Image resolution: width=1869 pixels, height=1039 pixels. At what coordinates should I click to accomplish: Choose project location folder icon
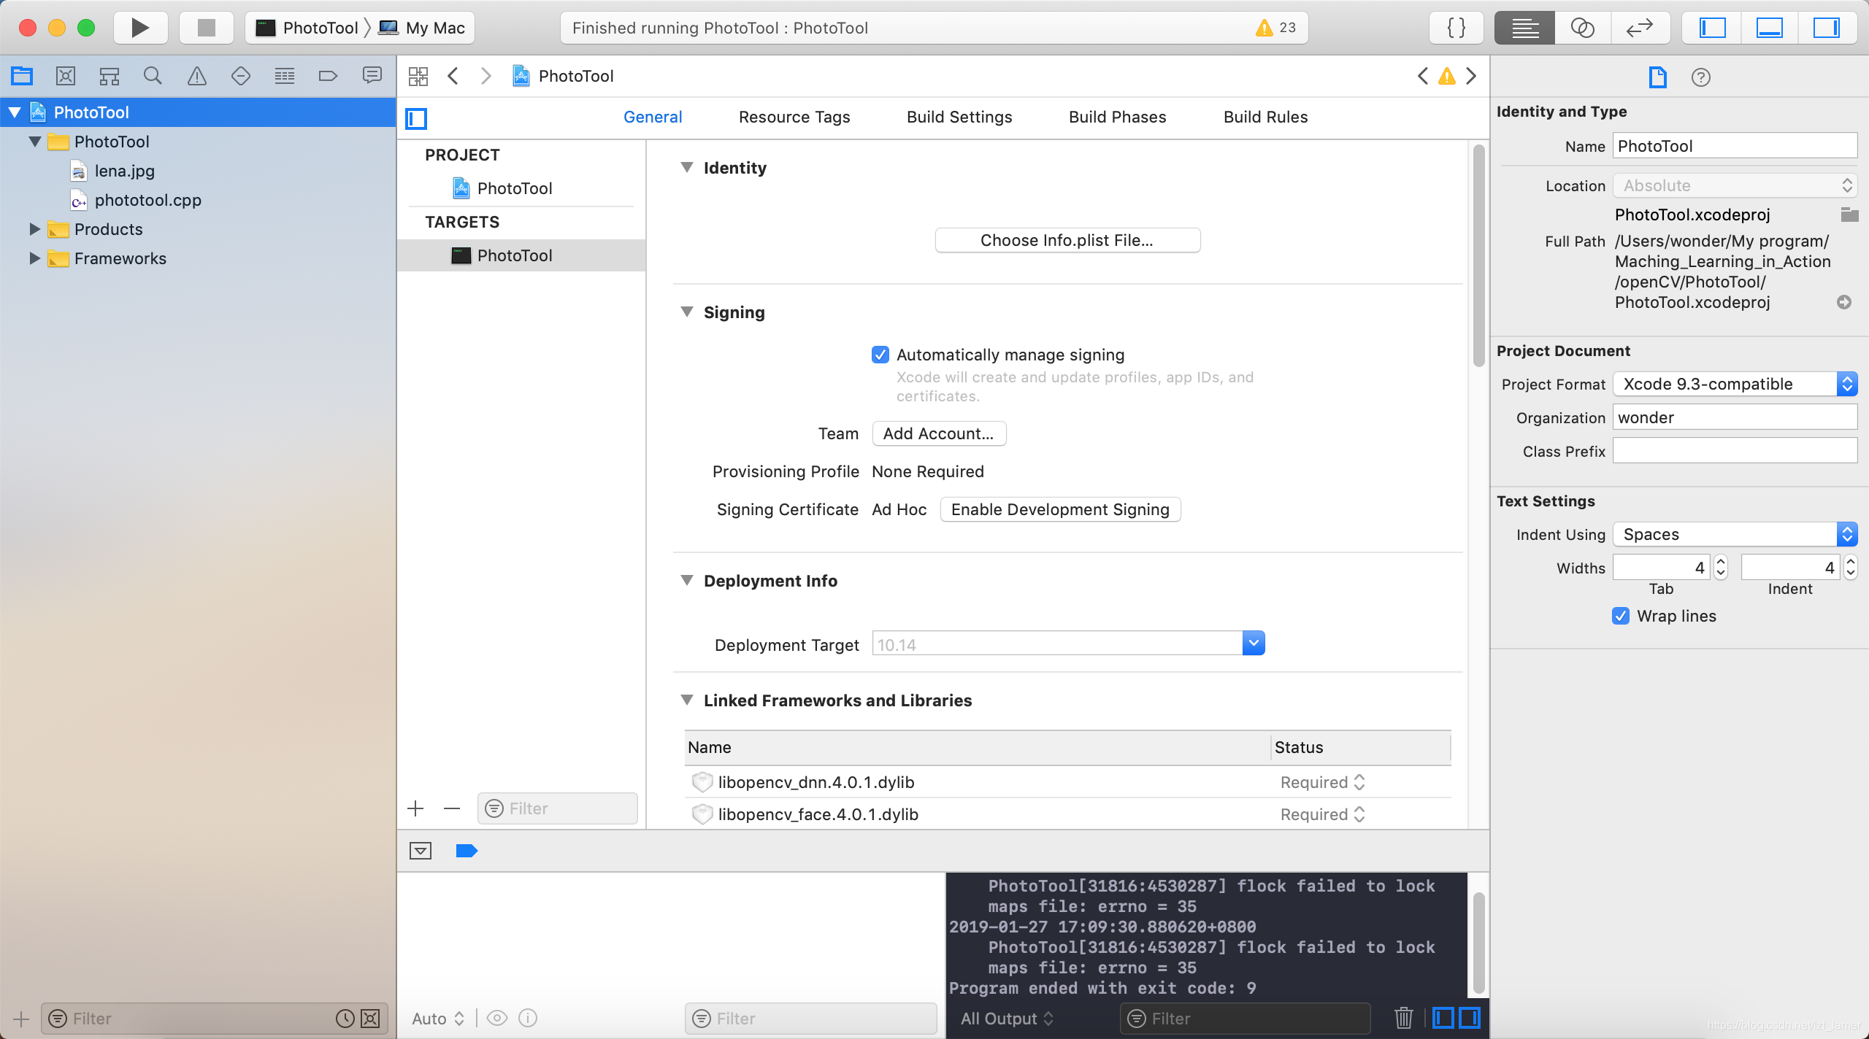click(x=1849, y=215)
